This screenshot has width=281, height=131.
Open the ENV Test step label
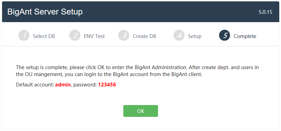pos(94,36)
